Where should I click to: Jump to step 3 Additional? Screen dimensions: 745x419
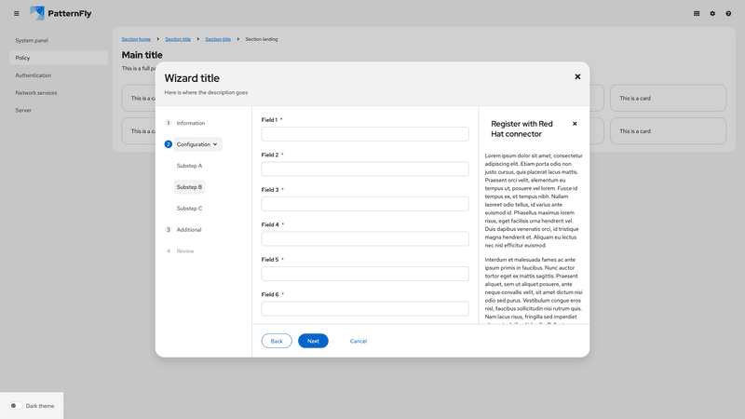(188, 230)
